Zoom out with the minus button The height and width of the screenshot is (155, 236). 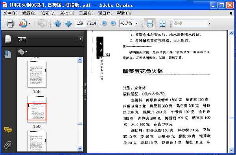click(104, 23)
